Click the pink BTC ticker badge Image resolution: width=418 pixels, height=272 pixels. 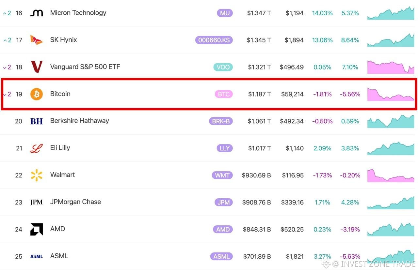pyautogui.click(x=224, y=94)
